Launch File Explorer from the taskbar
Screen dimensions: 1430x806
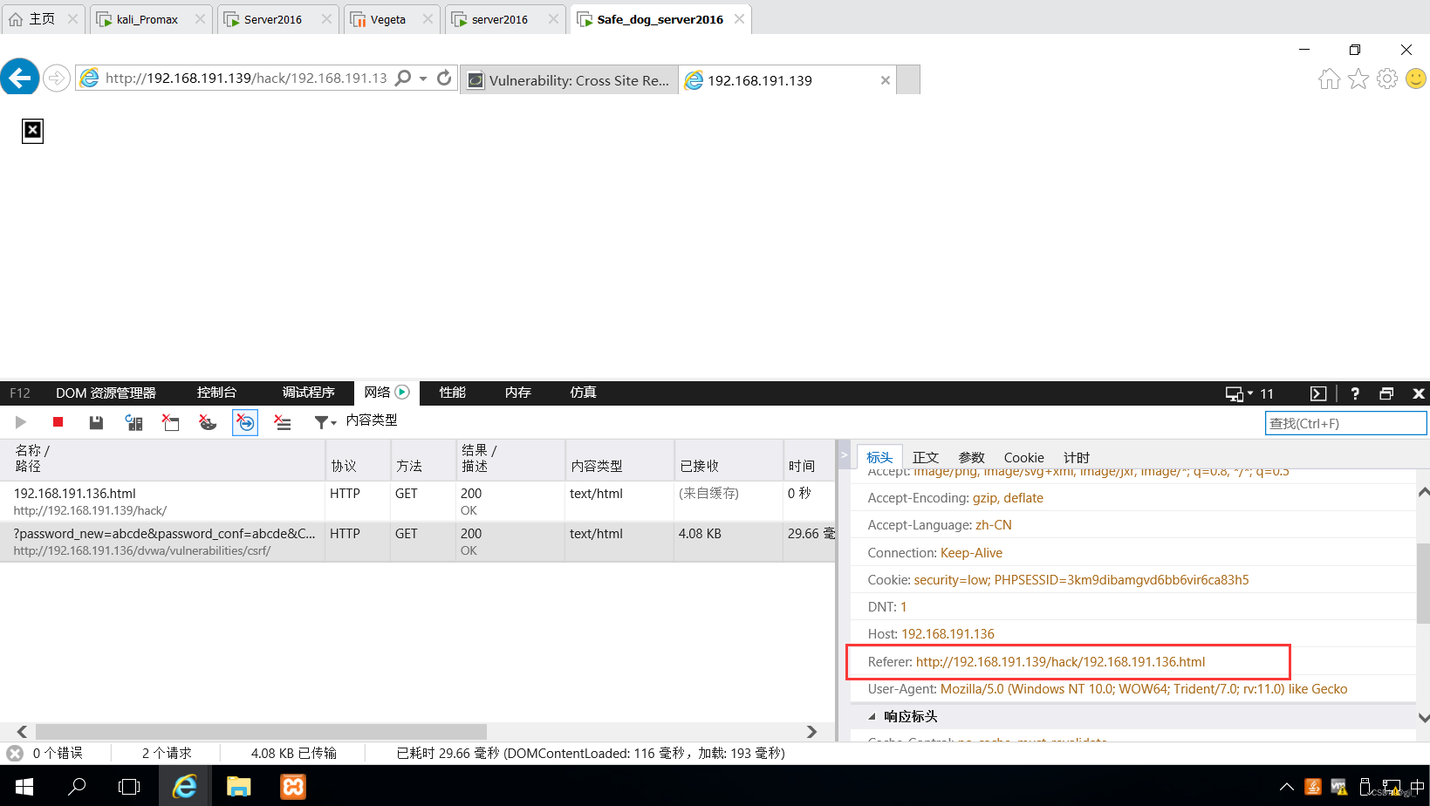[239, 786]
